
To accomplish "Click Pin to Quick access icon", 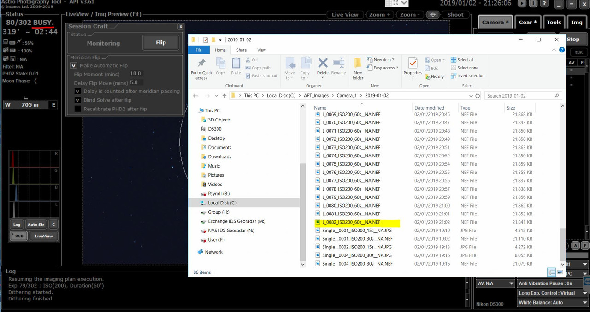I will click(x=201, y=64).
